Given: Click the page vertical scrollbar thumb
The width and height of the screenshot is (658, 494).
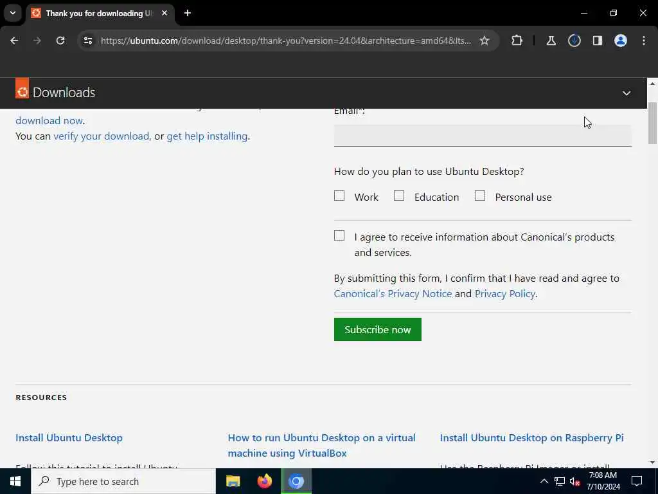Looking at the screenshot, I should click(x=653, y=123).
